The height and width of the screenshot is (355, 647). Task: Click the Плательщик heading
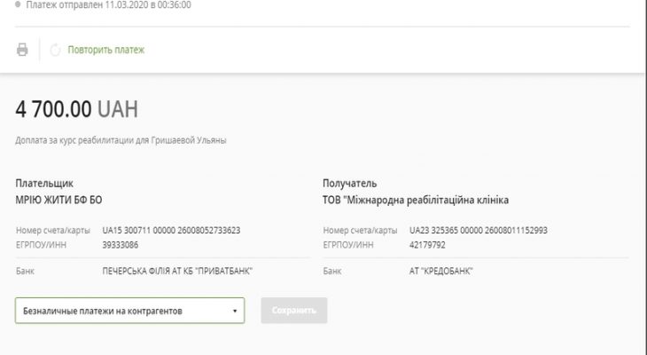(44, 183)
